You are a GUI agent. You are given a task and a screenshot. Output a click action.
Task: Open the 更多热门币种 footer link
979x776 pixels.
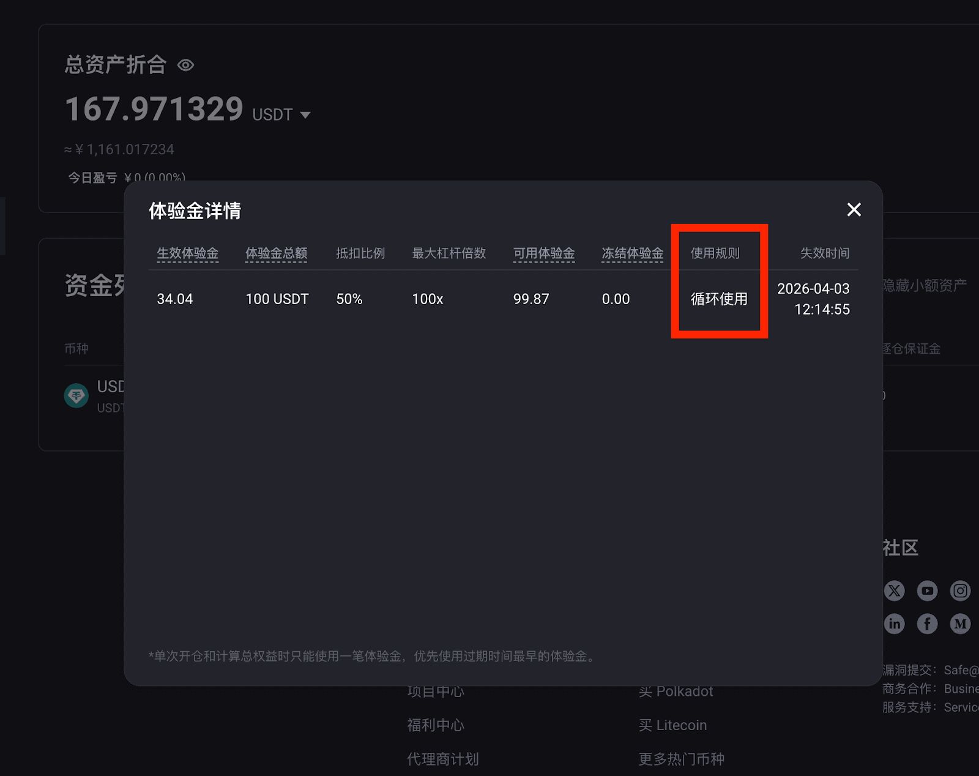point(682,759)
